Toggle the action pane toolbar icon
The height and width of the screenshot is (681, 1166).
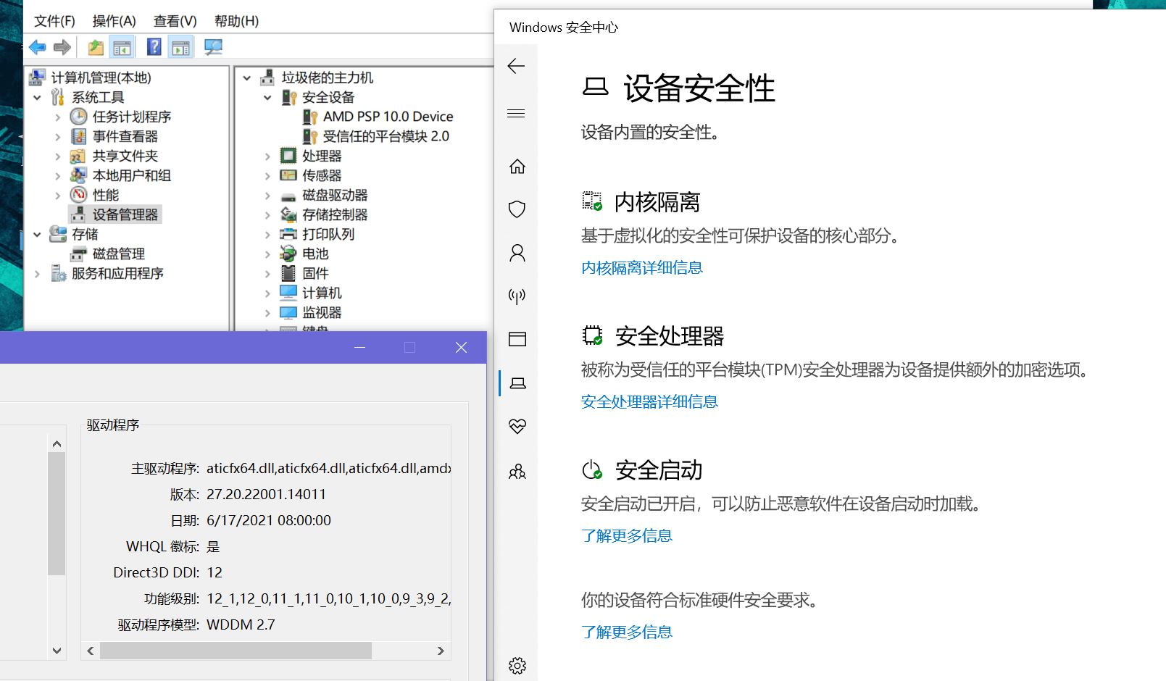tap(181, 48)
